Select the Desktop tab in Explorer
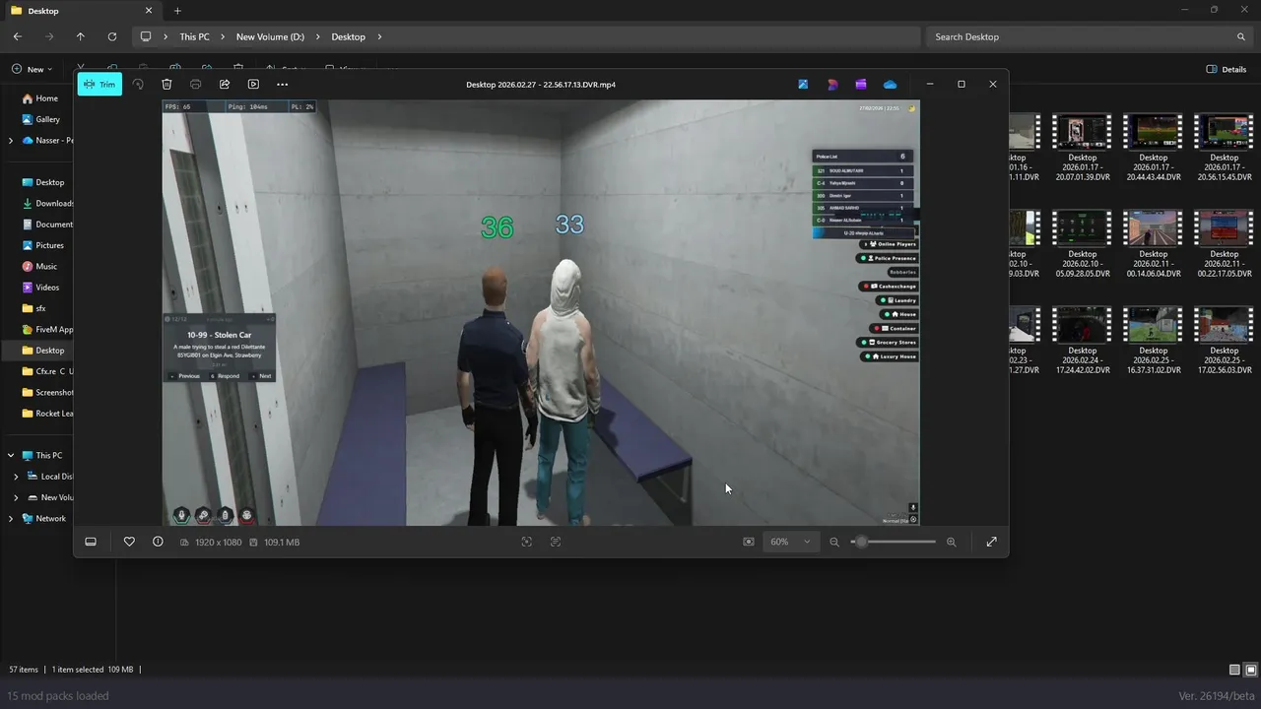 [x=82, y=11]
